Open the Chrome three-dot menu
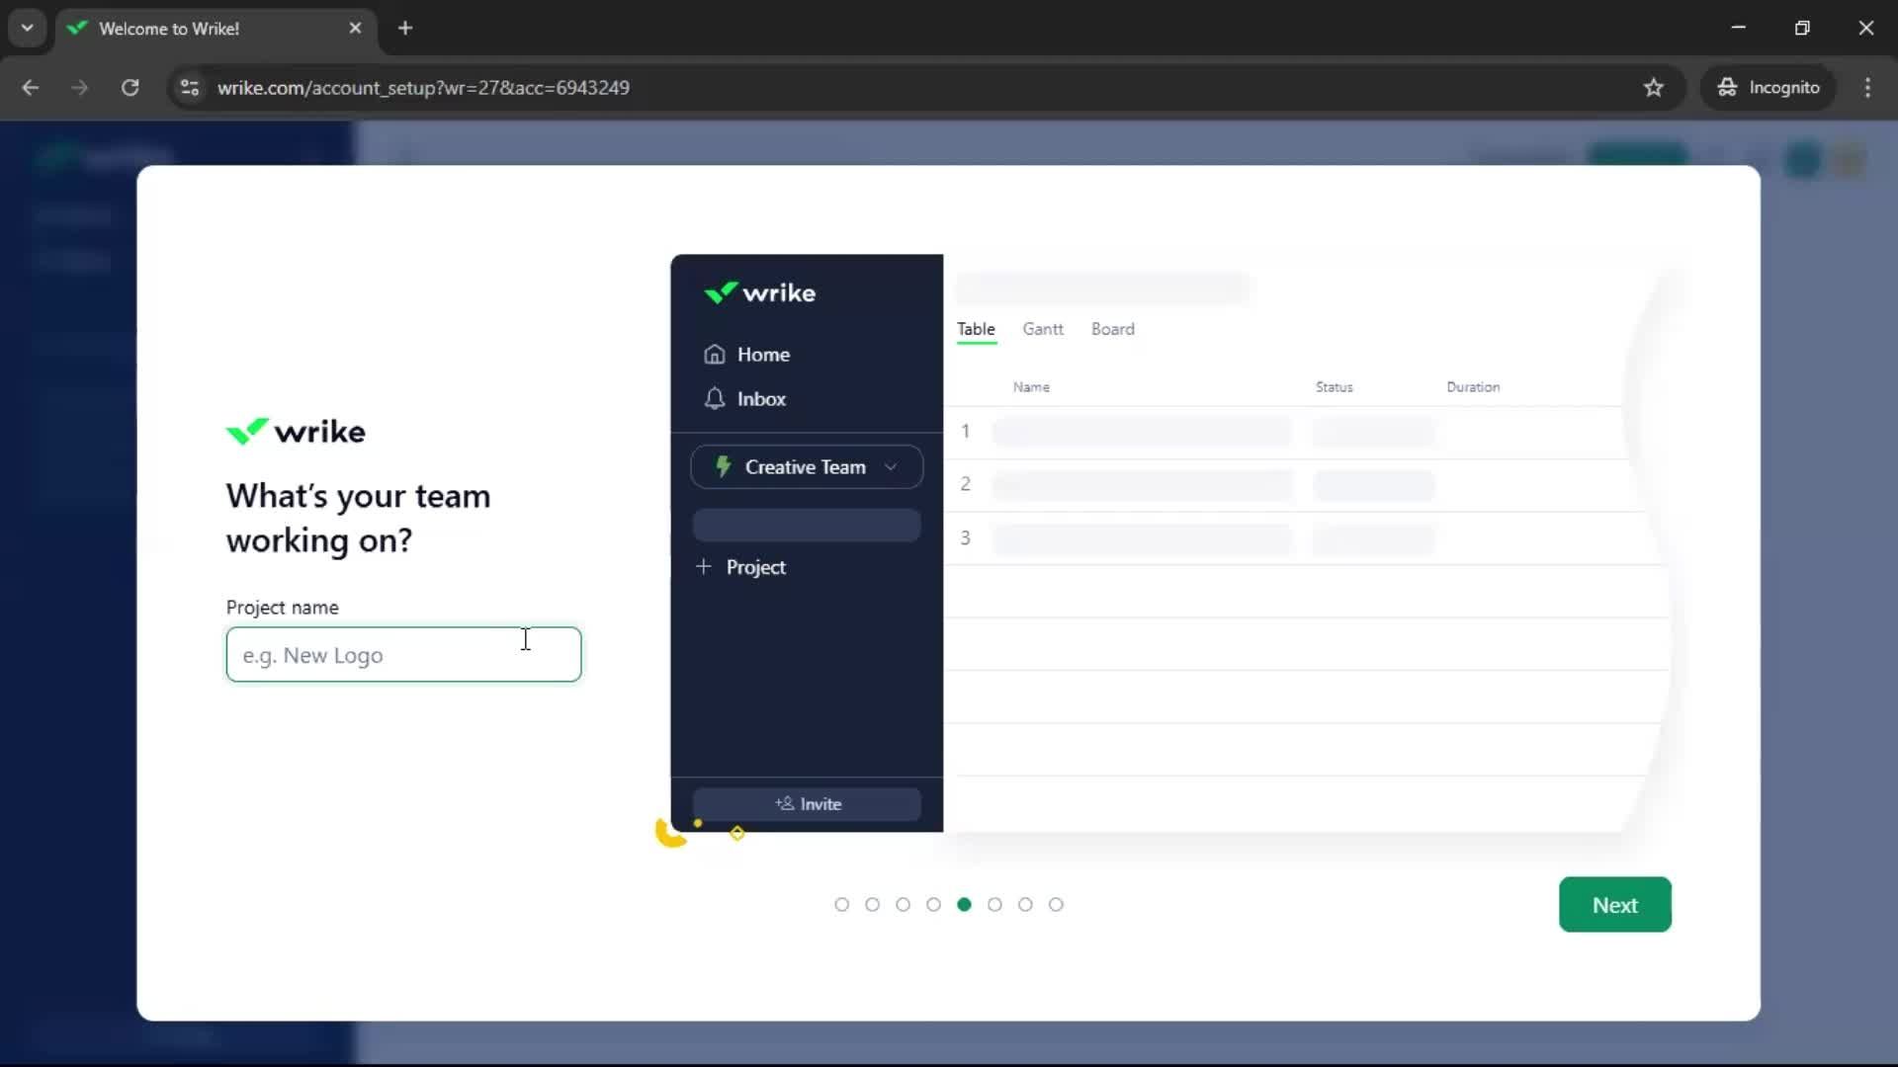The width and height of the screenshot is (1898, 1067). 1867,87
